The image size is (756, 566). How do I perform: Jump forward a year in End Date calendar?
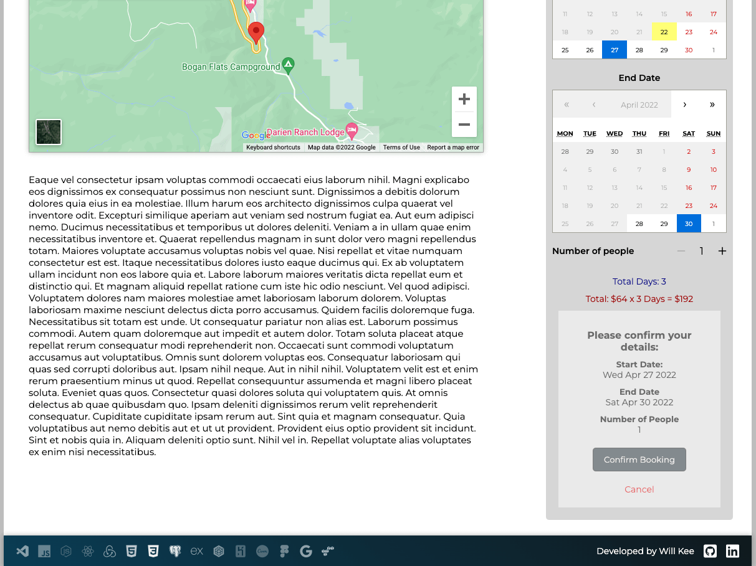coord(712,105)
